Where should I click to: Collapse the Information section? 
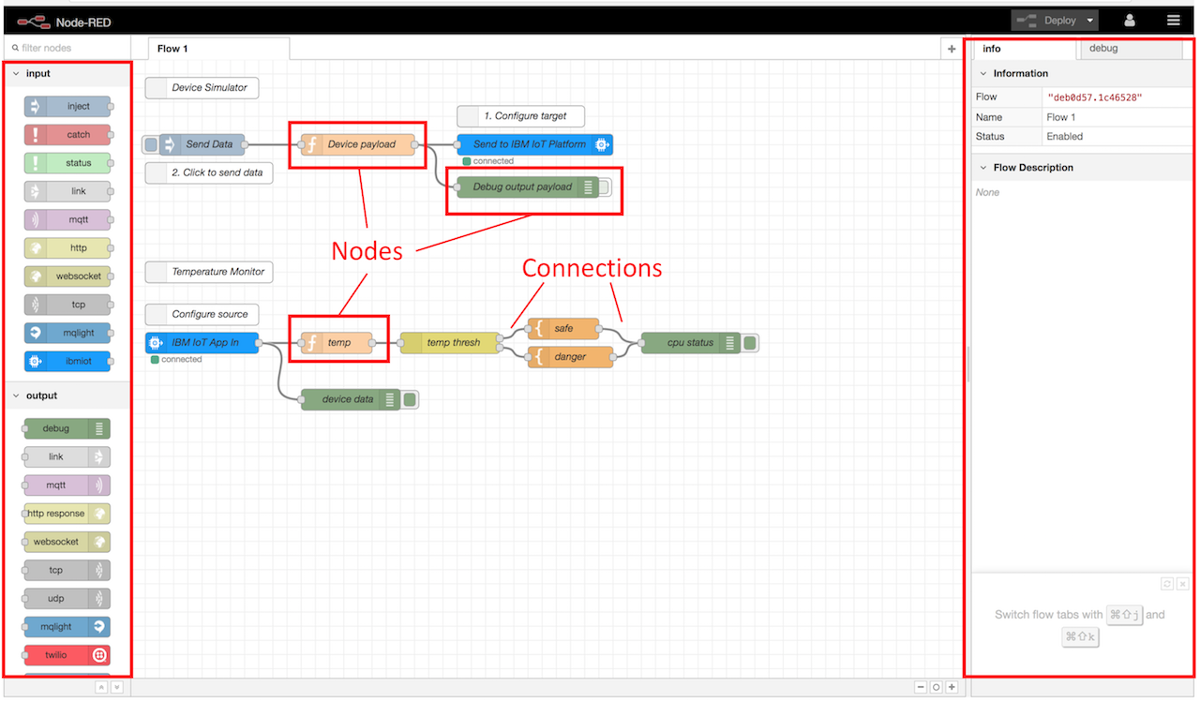1083,73
